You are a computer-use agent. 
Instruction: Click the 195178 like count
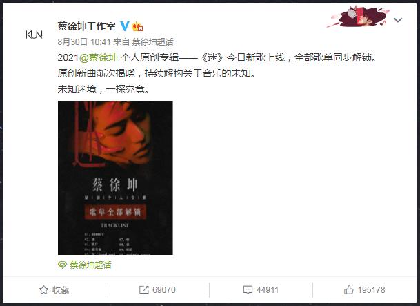pos(371,290)
